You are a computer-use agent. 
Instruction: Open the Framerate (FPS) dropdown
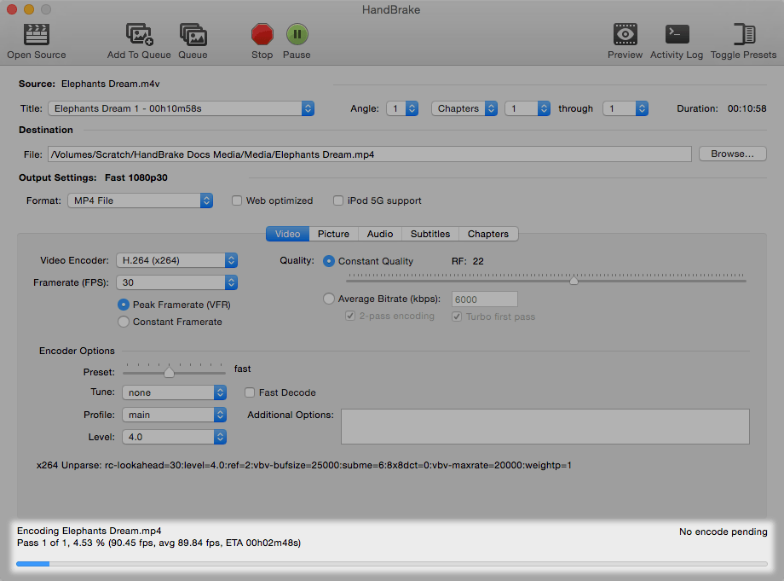177,282
